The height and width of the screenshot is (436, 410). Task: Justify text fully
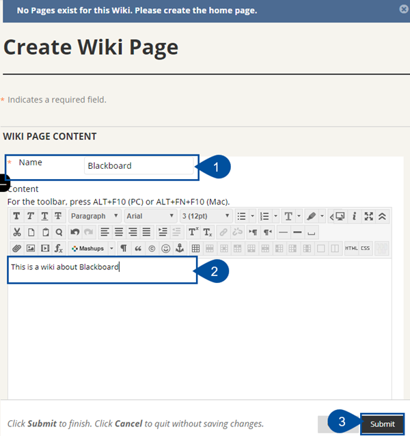[x=146, y=232]
